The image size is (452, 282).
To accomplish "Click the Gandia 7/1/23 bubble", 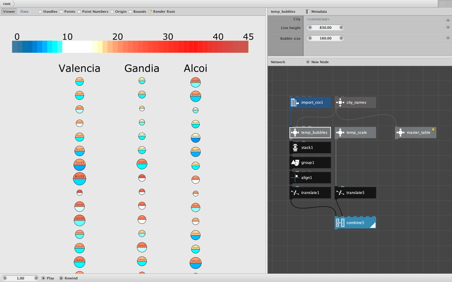I will pyautogui.click(x=142, y=164).
